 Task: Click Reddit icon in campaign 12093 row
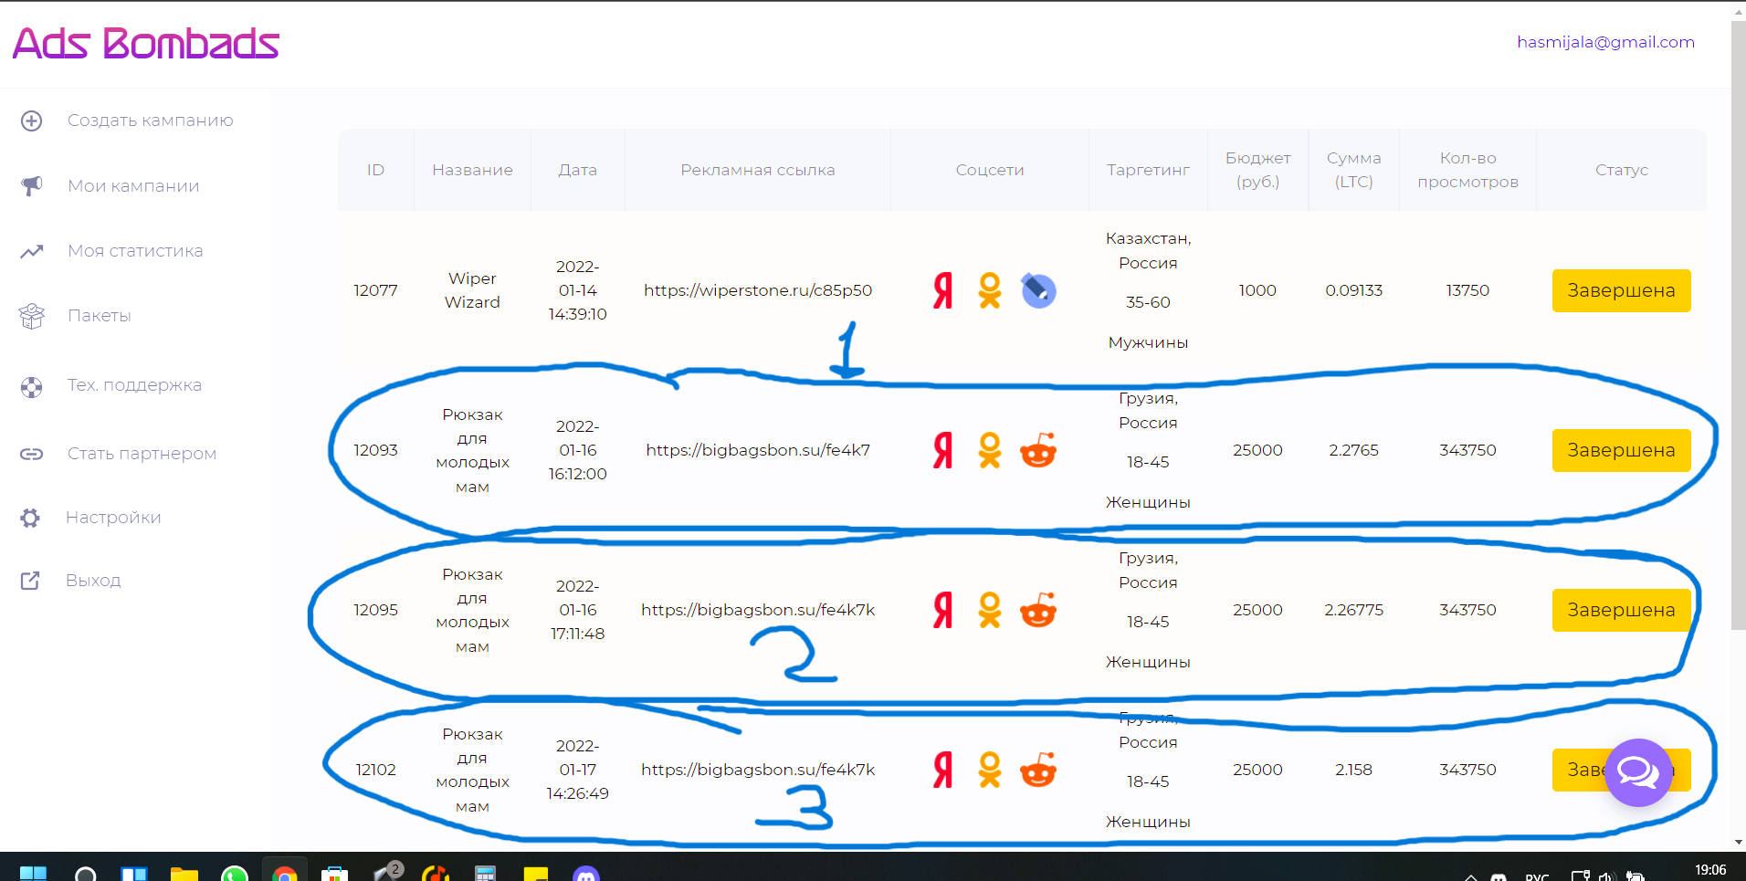1038,450
